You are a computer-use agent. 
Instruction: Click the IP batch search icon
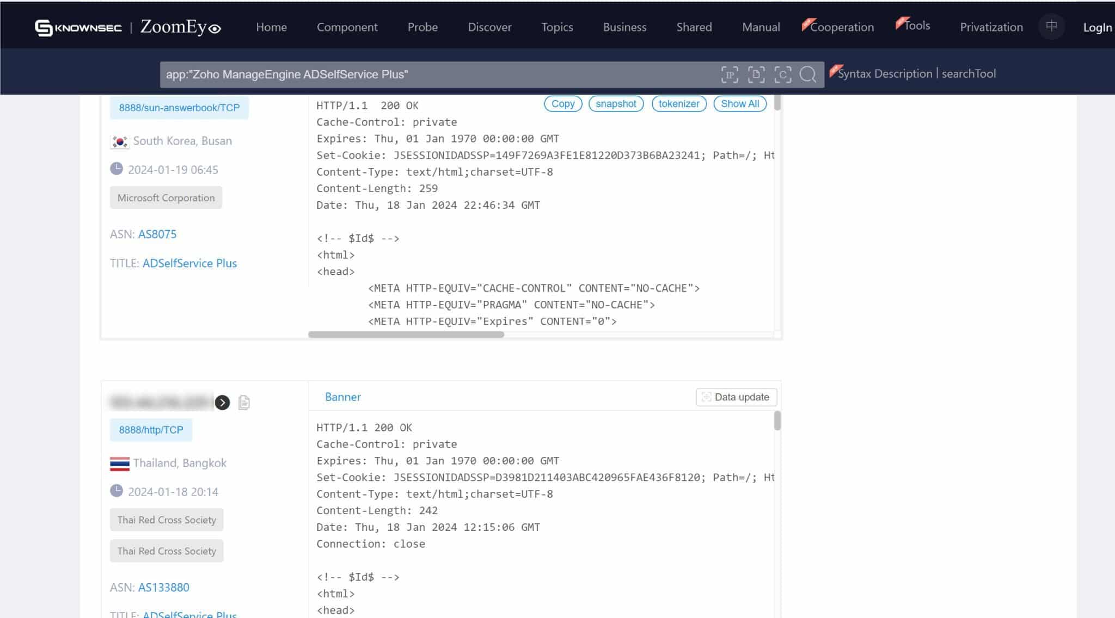click(730, 75)
